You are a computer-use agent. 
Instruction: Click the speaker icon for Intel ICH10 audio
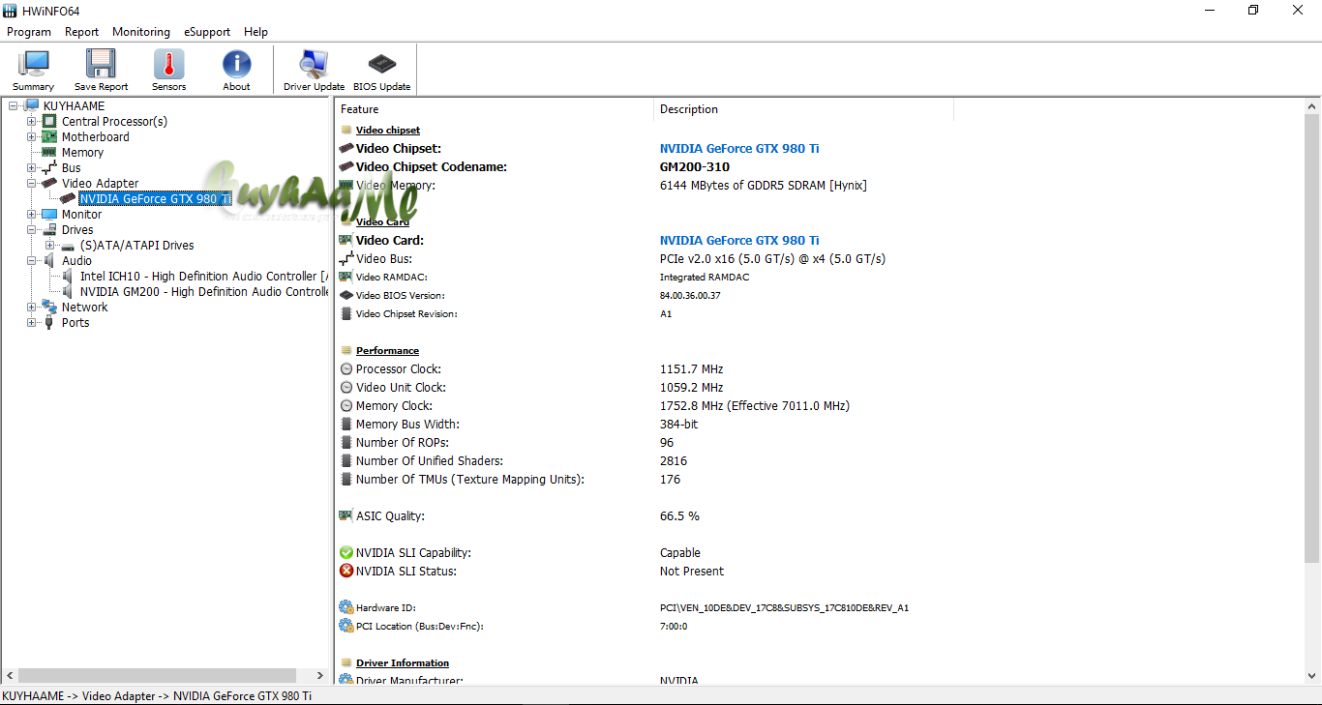tap(68, 276)
